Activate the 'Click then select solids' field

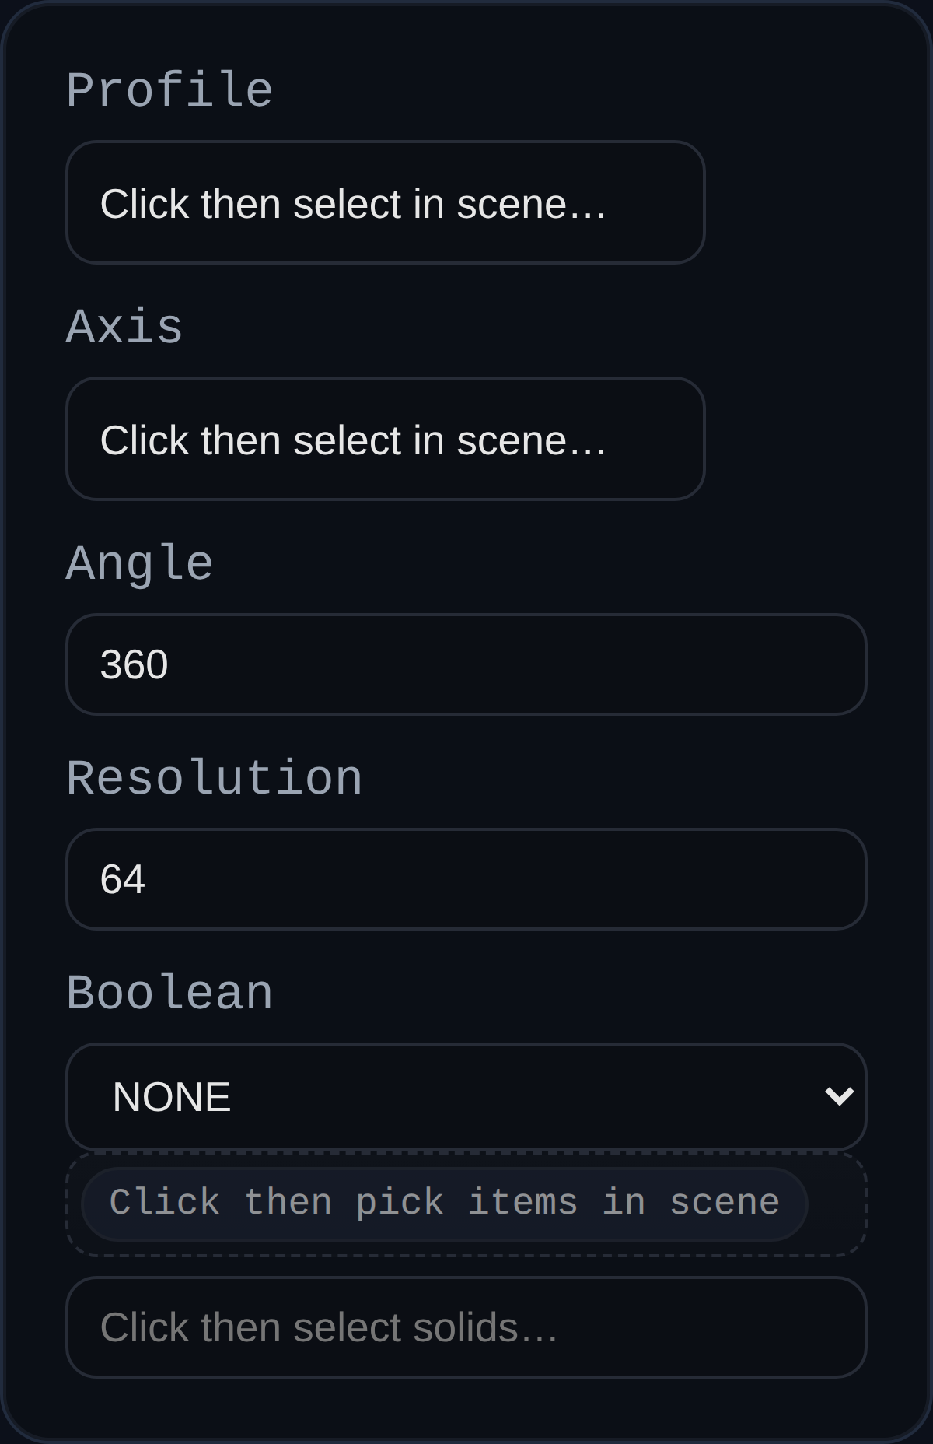point(466,1327)
